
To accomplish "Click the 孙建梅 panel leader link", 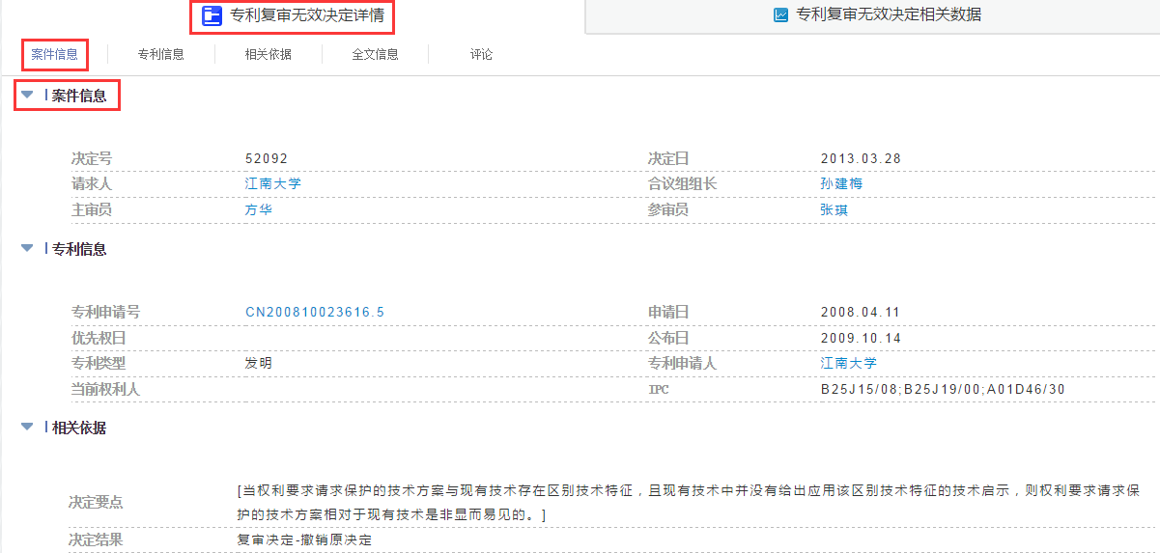I will click(x=841, y=183).
